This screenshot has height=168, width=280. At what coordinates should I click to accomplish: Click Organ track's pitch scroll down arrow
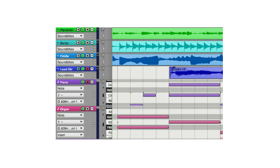[103, 136]
